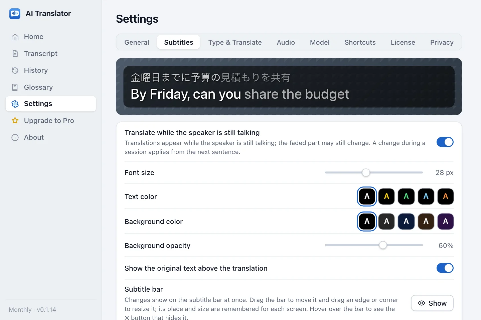Image resolution: width=481 pixels, height=320 pixels.
Task: Toggle showing original text above translation
Action: 445,268
